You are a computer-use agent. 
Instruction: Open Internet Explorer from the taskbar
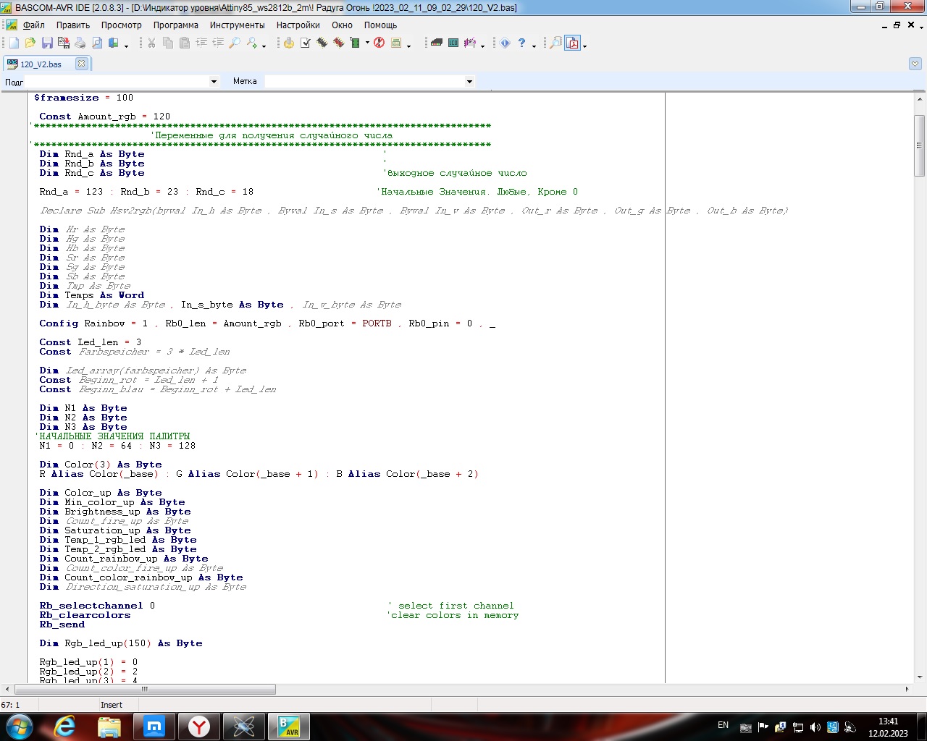[x=64, y=727]
